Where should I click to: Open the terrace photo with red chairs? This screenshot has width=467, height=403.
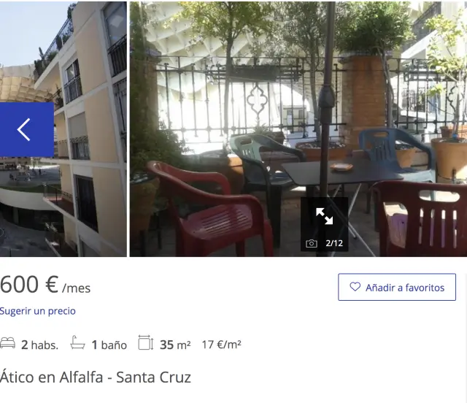(x=298, y=128)
